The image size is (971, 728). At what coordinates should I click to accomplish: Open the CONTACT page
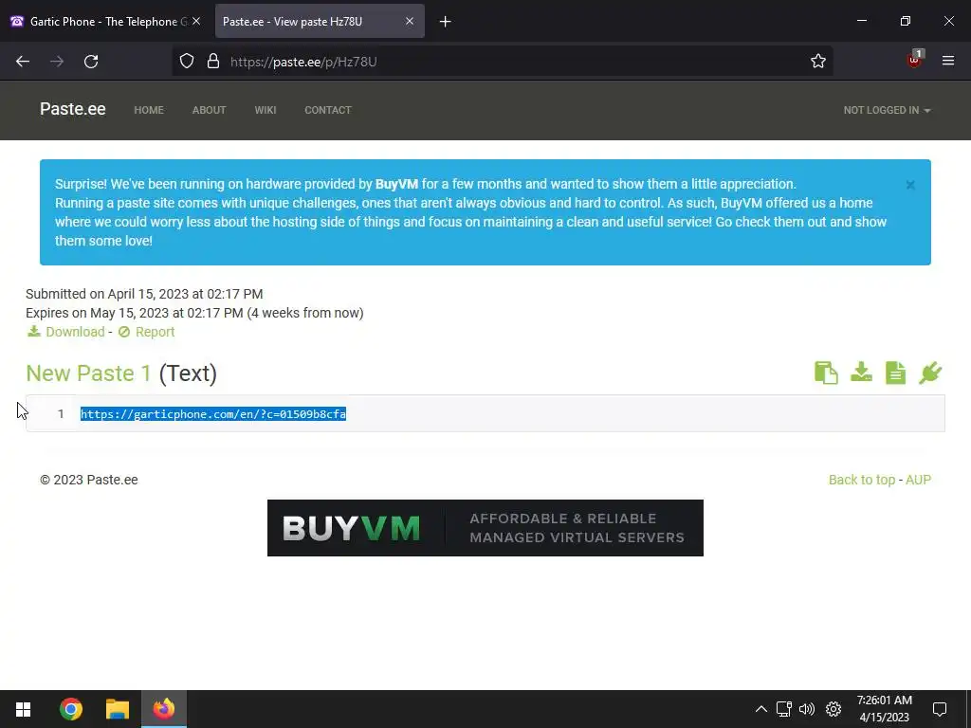[x=327, y=110]
